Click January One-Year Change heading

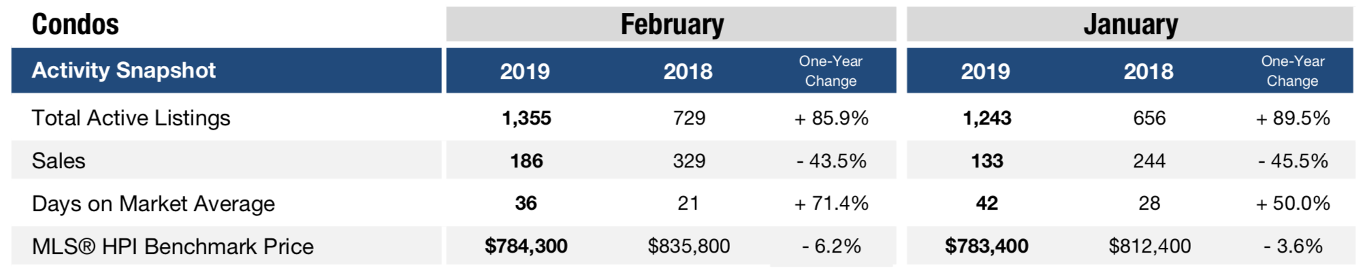point(1292,71)
